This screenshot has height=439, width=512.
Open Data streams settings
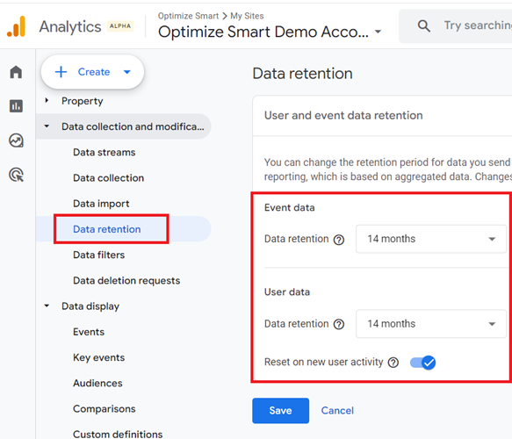[x=105, y=152]
